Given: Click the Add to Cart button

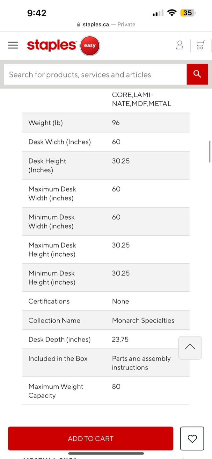Looking at the screenshot, I should 91,439.
